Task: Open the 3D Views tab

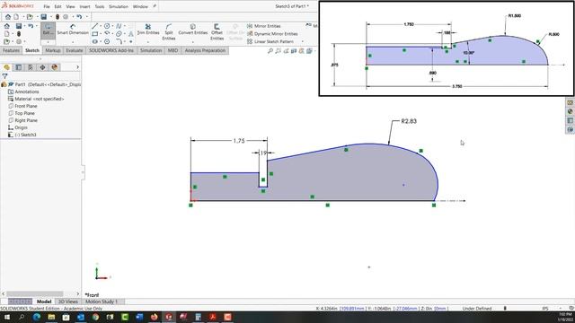Action: click(x=68, y=301)
